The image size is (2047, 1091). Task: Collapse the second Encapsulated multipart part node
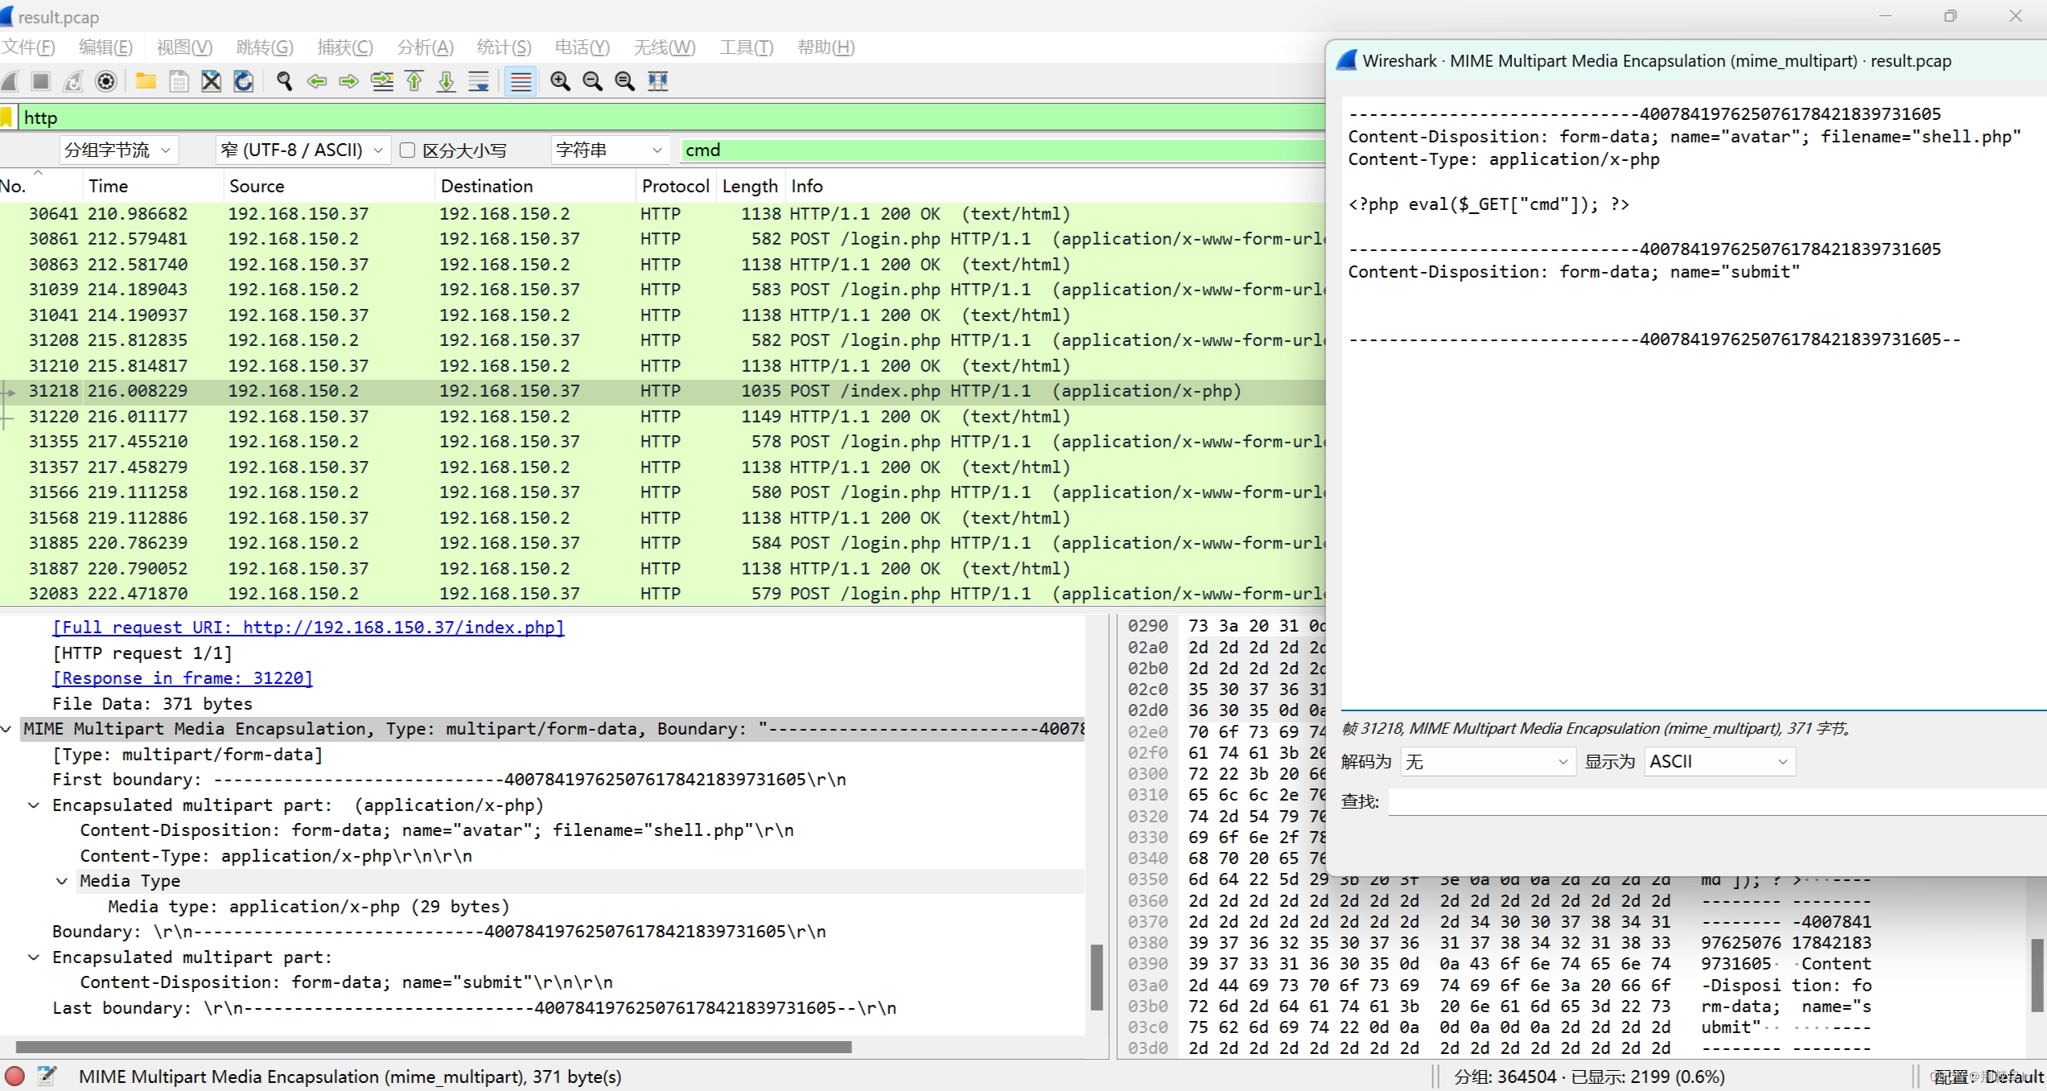pyautogui.click(x=35, y=957)
